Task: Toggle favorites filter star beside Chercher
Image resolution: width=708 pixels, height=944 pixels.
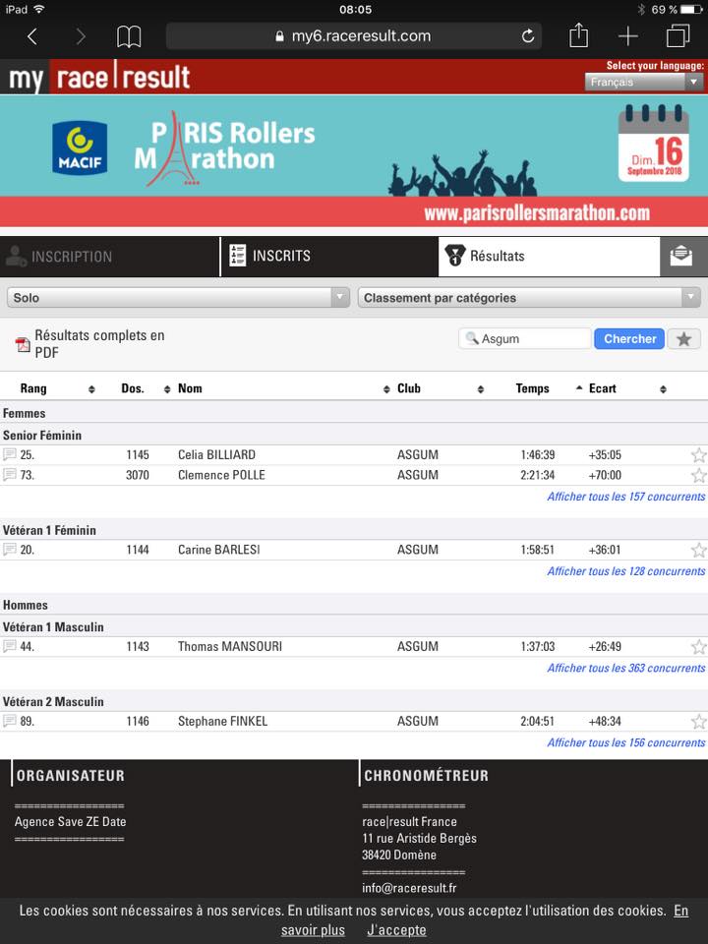Action: point(684,339)
